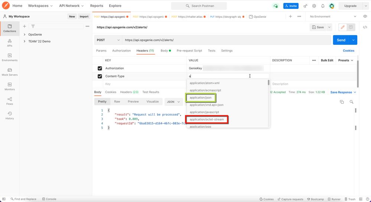The height and width of the screenshot is (202, 371).
Task: Open the Send button dropdown arrow
Action: tap(353, 40)
